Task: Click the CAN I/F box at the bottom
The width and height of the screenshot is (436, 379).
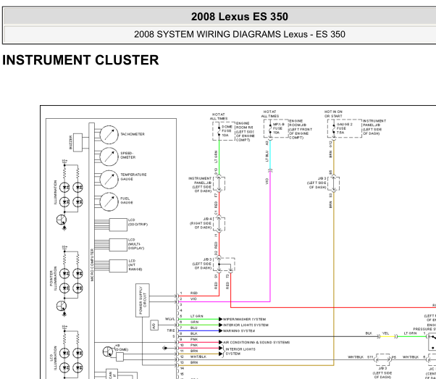Action: click(112, 374)
